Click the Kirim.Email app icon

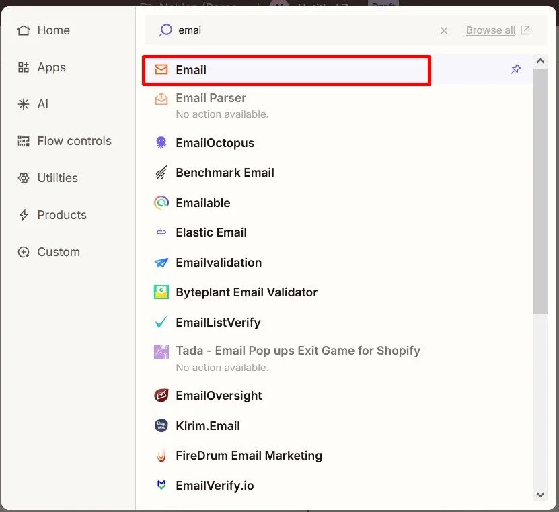coord(161,425)
